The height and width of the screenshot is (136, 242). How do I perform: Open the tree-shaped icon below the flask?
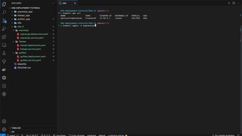pyautogui.click(x=4, y=61)
